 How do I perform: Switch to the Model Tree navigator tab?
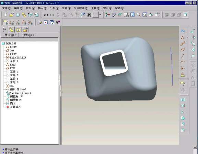(4, 29)
